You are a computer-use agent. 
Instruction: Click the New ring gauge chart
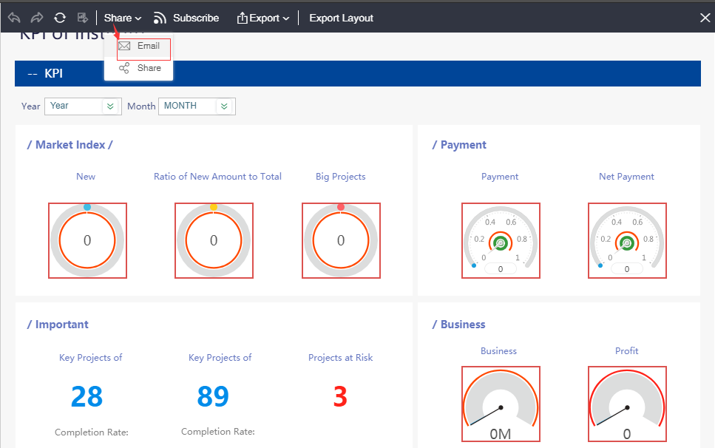87,240
